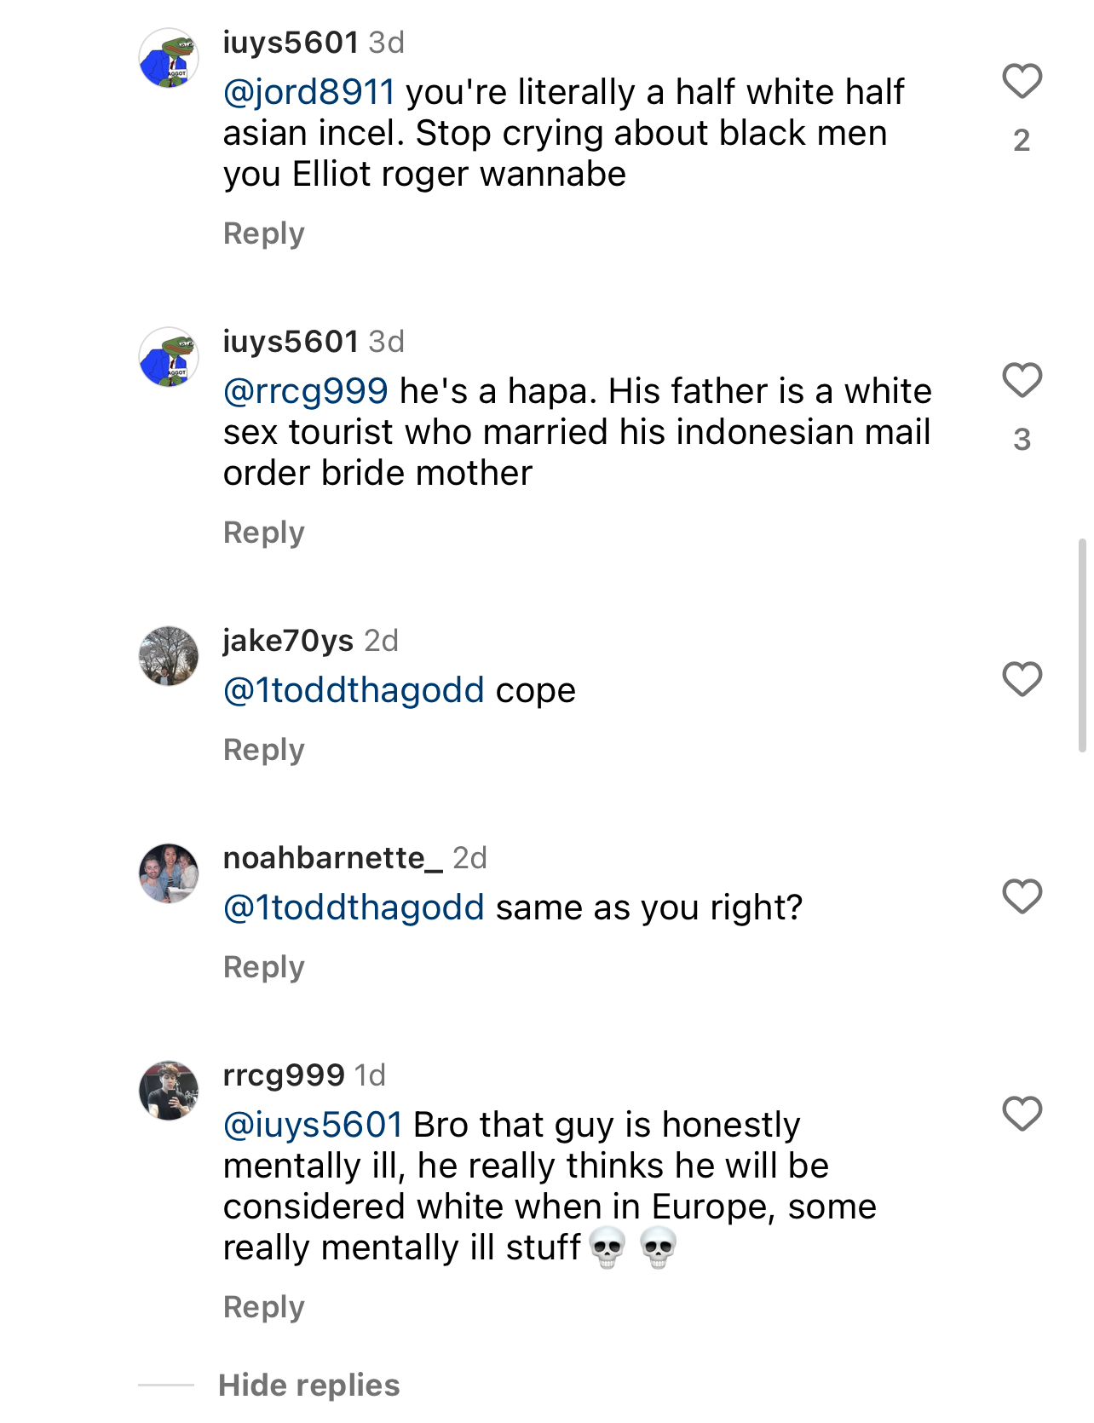The width and height of the screenshot is (1094, 1423).
Task: Reply to iuys5601's "hapa" comment
Action: [263, 533]
